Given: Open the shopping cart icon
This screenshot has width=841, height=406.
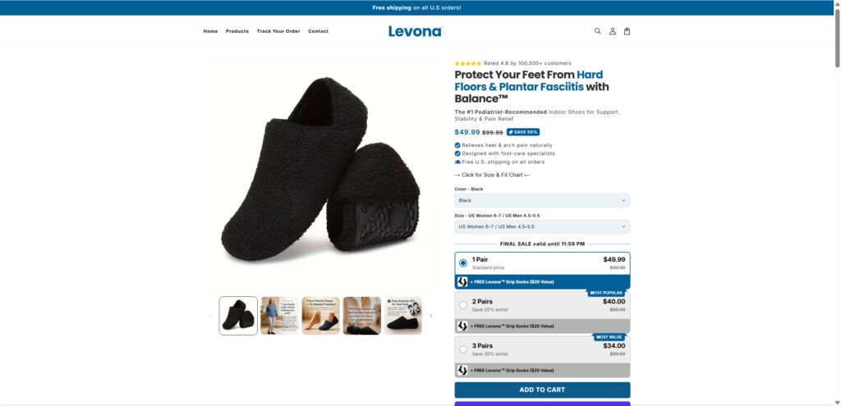Looking at the screenshot, I should coord(627,31).
